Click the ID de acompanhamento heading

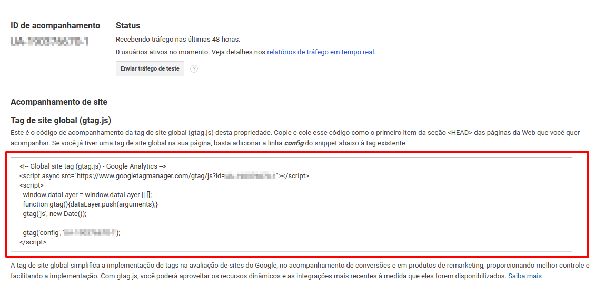[55, 26]
